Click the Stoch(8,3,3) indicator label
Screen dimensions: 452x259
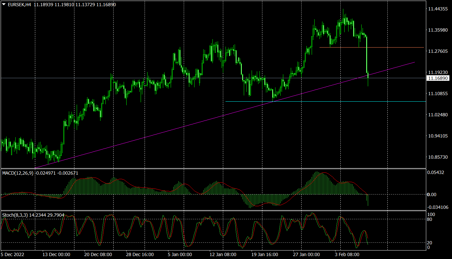[x=15, y=215]
